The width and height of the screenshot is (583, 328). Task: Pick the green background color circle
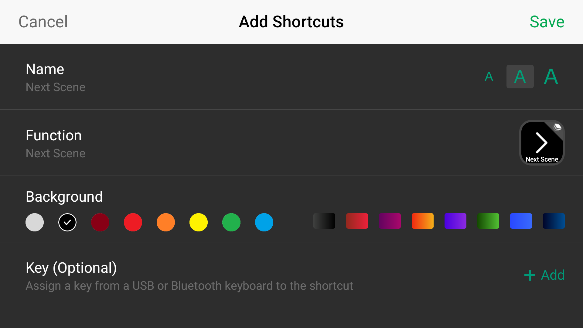coord(231,222)
